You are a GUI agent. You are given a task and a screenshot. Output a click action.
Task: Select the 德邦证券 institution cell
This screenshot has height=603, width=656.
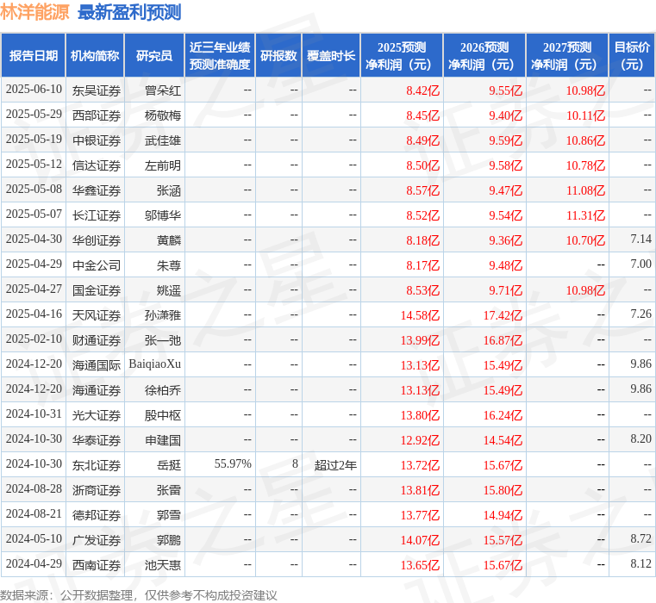pos(97,516)
